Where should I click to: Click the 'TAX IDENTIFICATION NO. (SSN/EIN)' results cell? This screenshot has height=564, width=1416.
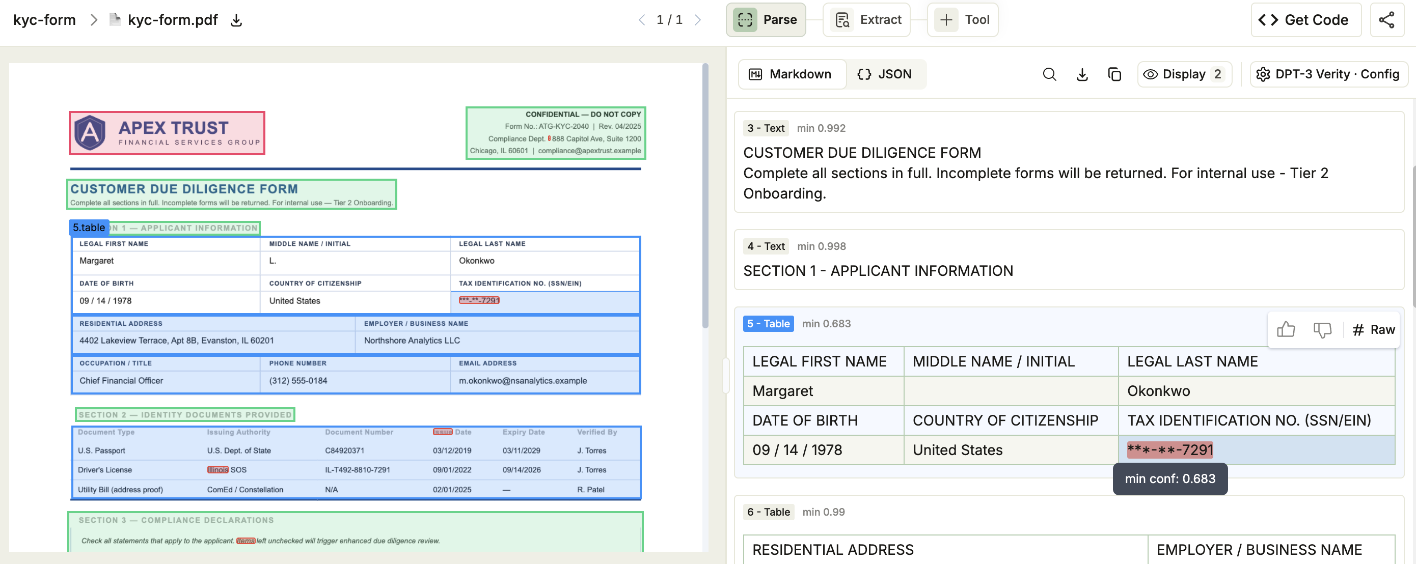pyautogui.click(x=1256, y=420)
